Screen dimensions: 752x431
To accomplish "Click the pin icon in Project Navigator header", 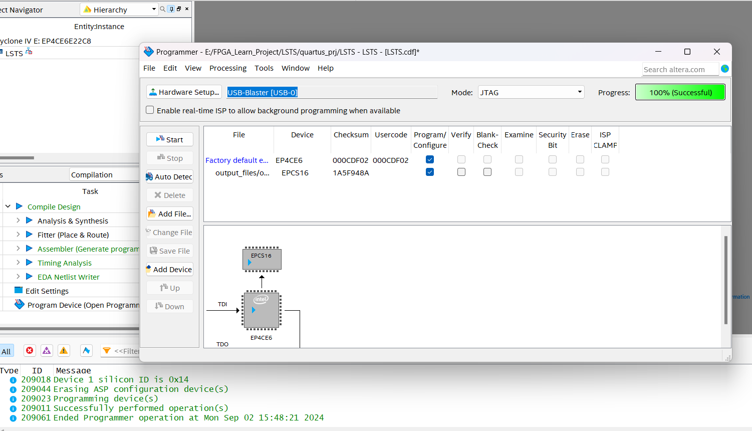I will click(x=171, y=9).
